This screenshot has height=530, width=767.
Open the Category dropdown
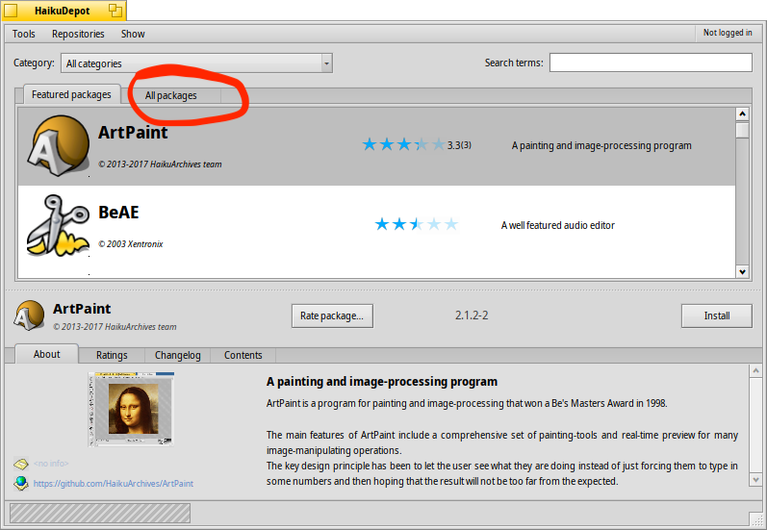pos(196,63)
